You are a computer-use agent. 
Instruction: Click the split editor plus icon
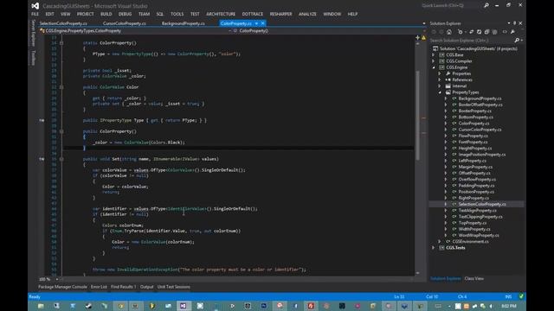(417, 37)
